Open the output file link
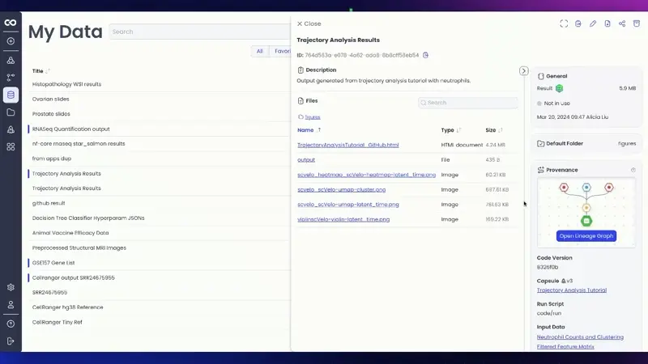The width and height of the screenshot is (648, 364). pyautogui.click(x=306, y=159)
